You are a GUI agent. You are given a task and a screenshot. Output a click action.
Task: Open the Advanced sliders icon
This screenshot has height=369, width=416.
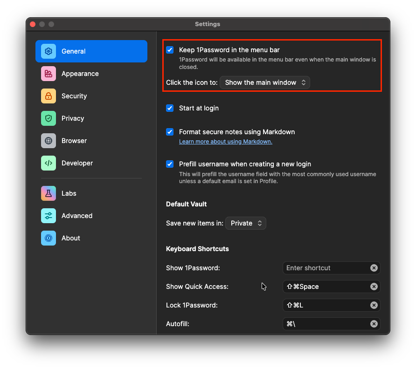point(49,216)
